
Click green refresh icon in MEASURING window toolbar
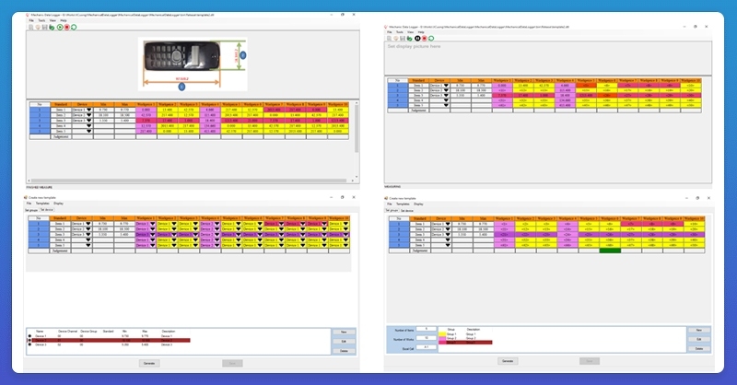coord(431,38)
